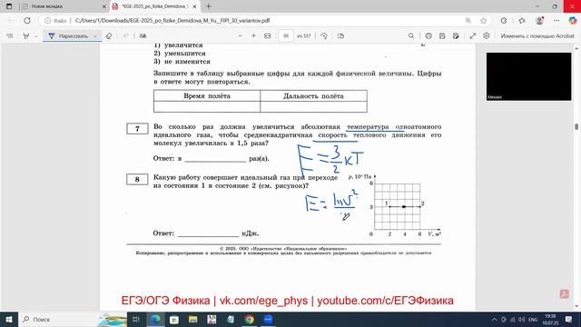Screen dimensions: 581x327
Task: Select the eraser tool
Action: coord(109,36)
